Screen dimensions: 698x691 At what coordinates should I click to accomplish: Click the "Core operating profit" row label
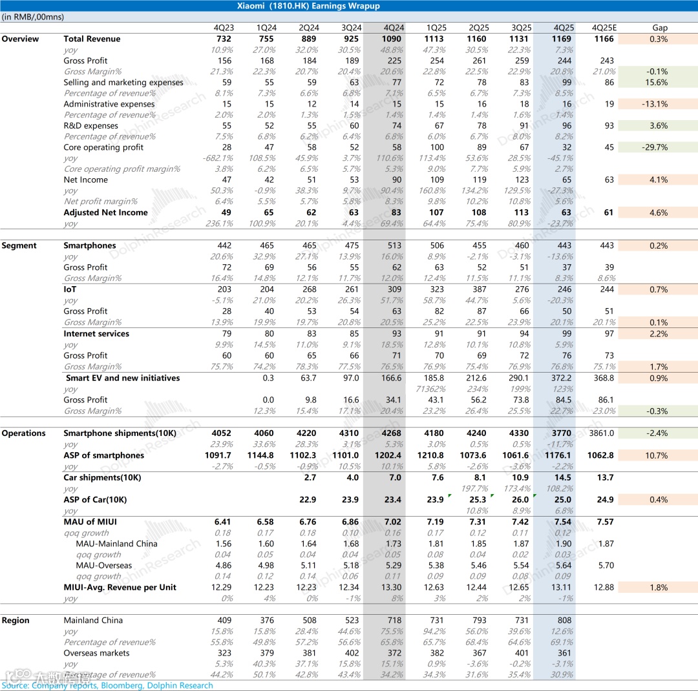[x=103, y=147]
